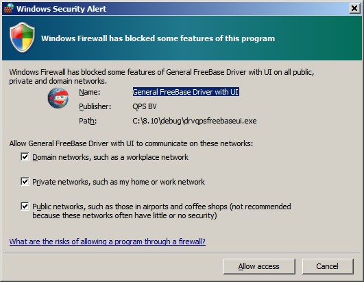Click the Private networks label text

pyautogui.click(x=119, y=182)
